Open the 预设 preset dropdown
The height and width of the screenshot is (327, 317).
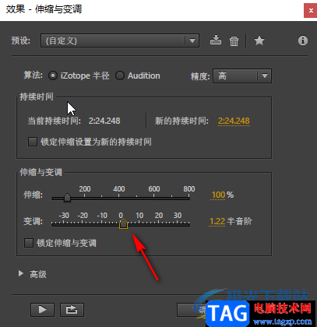[x=120, y=40]
